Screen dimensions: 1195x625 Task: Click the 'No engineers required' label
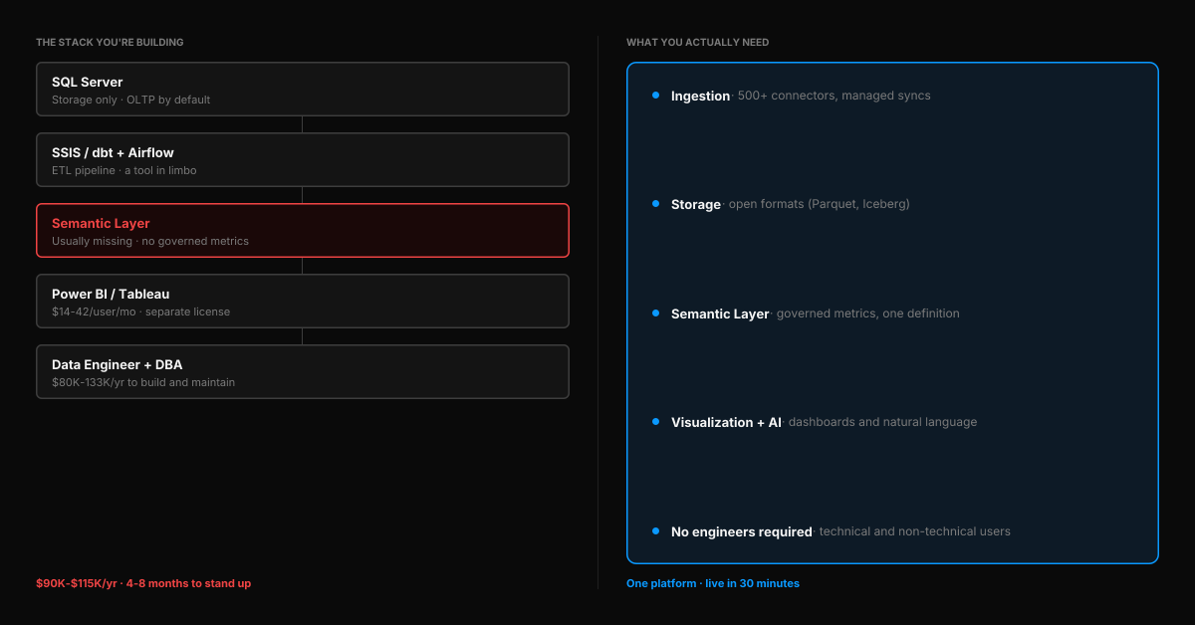(742, 531)
